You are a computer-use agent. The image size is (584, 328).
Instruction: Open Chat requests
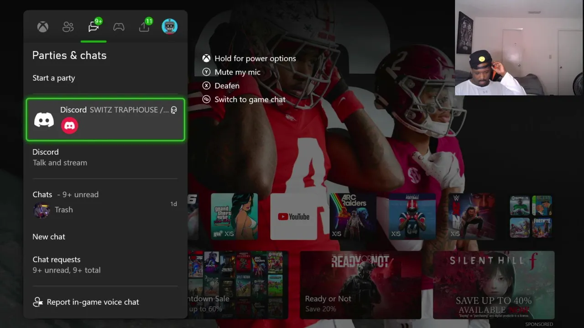(105, 265)
